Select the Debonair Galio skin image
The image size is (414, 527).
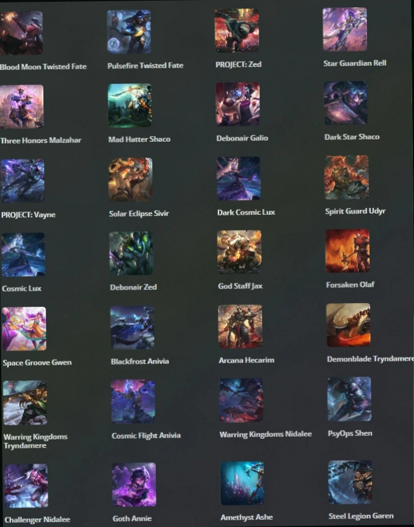pos(238,104)
